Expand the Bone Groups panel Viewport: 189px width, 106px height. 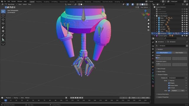[x=162, y=69]
